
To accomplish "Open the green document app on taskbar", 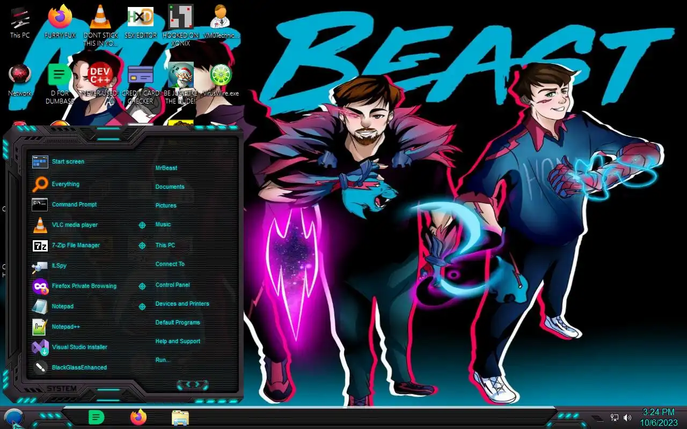I will click(96, 417).
